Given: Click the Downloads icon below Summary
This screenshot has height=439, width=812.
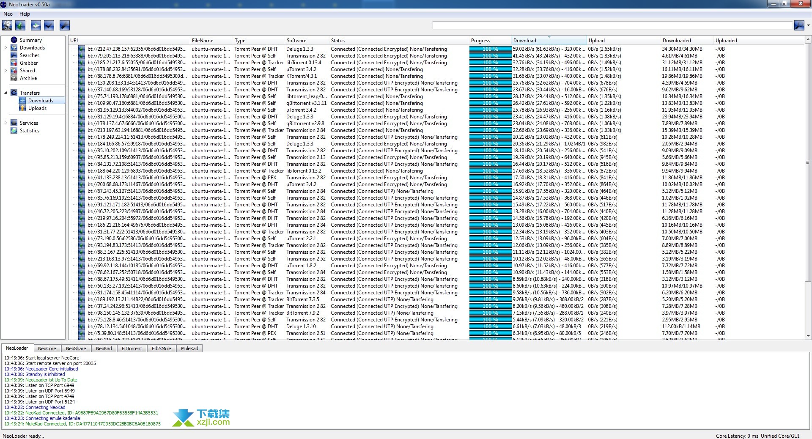Looking at the screenshot, I should pyautogui.click(x=14, y=48).
